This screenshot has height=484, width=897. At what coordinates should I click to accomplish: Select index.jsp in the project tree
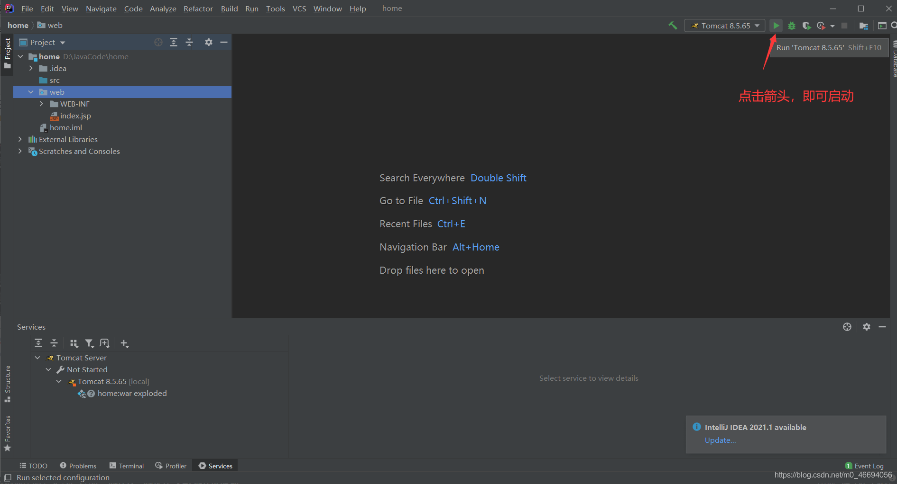pyautogui.click(x=71, y=116)
